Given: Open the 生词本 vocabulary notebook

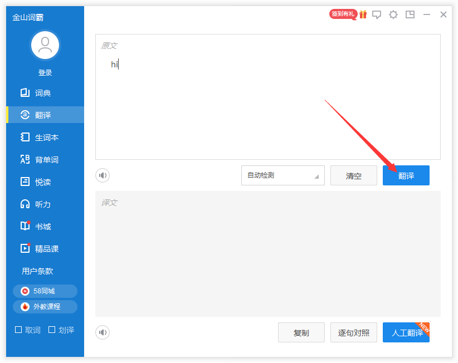Looking at the screenshot, I should 45,137.
